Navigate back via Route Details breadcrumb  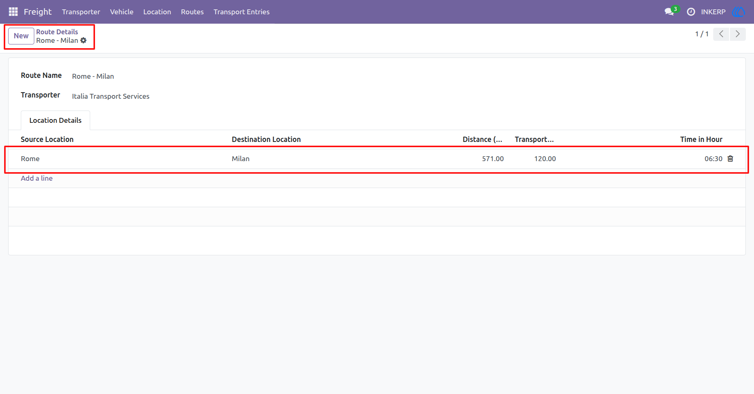pos(57,32)
